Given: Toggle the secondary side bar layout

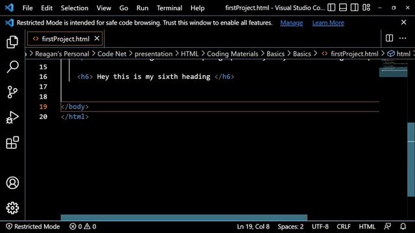Looking at the screenshot, I should [x=355, y=8].
